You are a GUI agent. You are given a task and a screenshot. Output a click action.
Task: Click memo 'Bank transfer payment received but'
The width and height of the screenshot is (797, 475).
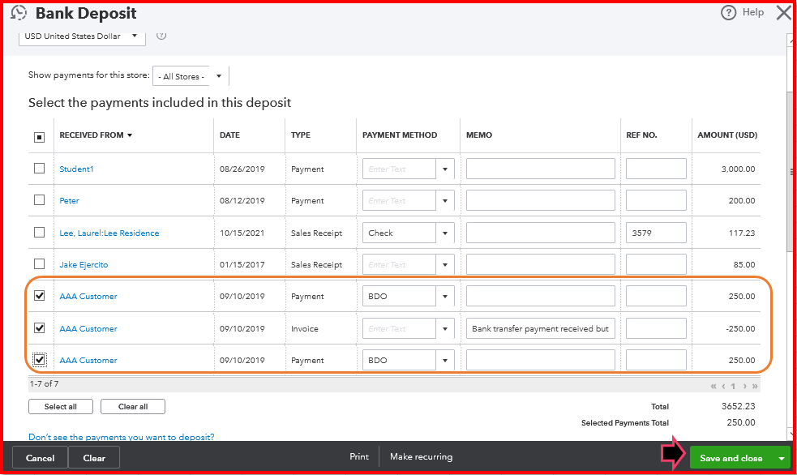[540, 328]
